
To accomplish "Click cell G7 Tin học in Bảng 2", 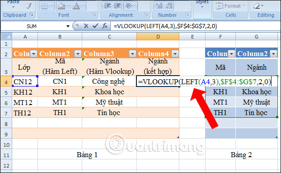I will click(257, 113).
